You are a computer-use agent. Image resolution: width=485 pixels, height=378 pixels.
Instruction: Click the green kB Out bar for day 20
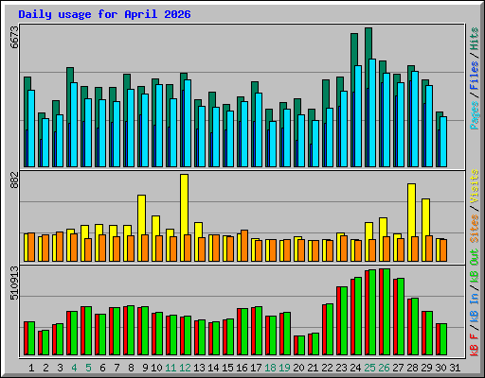pos(301,346)
